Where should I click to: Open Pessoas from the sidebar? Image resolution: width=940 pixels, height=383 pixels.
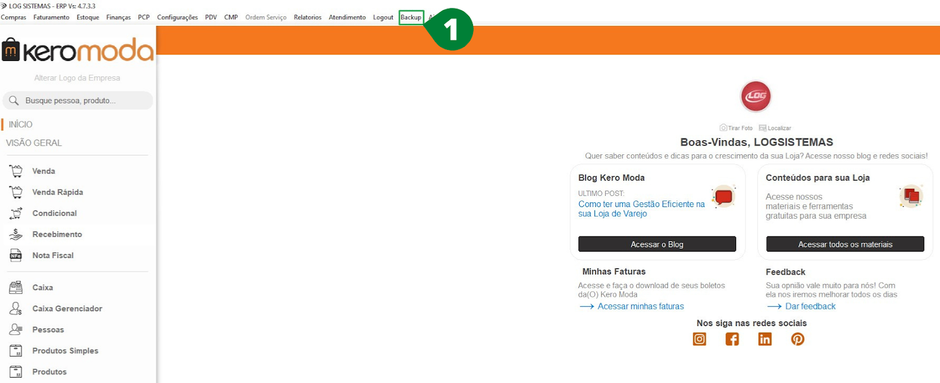pyautogui.click(x=48, y=330)
